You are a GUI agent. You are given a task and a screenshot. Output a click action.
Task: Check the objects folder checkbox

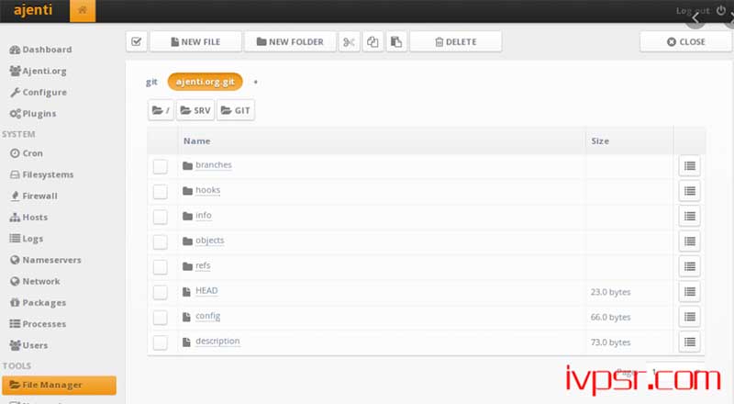tap(160, 241)
